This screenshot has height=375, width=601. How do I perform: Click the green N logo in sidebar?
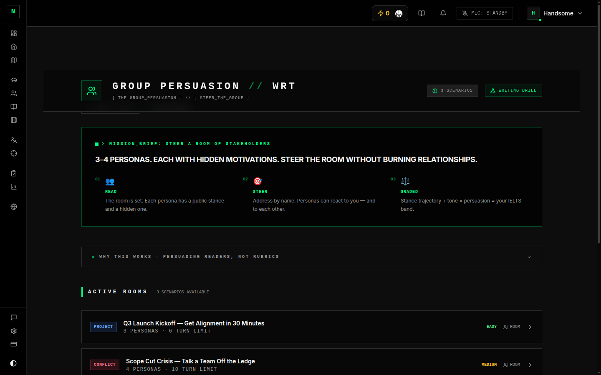point(13,11)
